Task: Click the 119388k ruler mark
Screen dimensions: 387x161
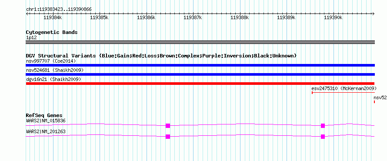Action: click(240, 17)
